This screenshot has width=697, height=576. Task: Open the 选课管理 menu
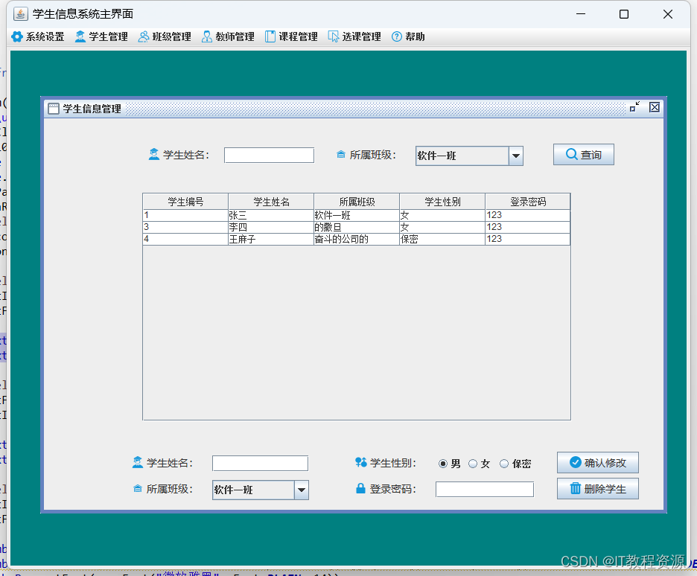point(354,36)
